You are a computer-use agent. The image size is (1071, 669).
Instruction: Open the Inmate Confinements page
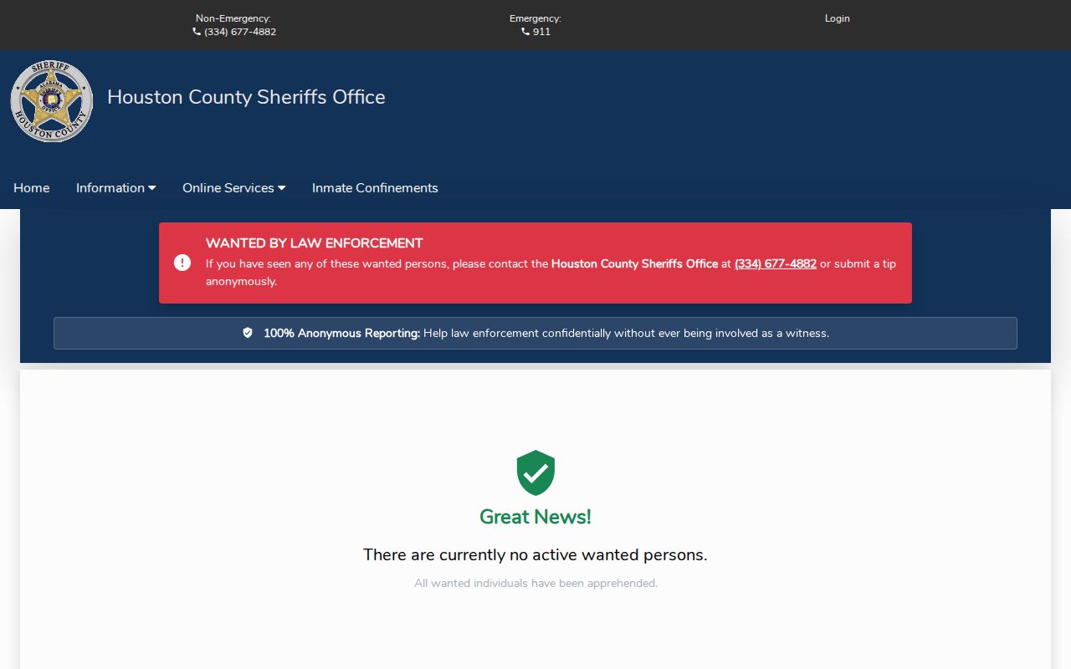point(375,188)
